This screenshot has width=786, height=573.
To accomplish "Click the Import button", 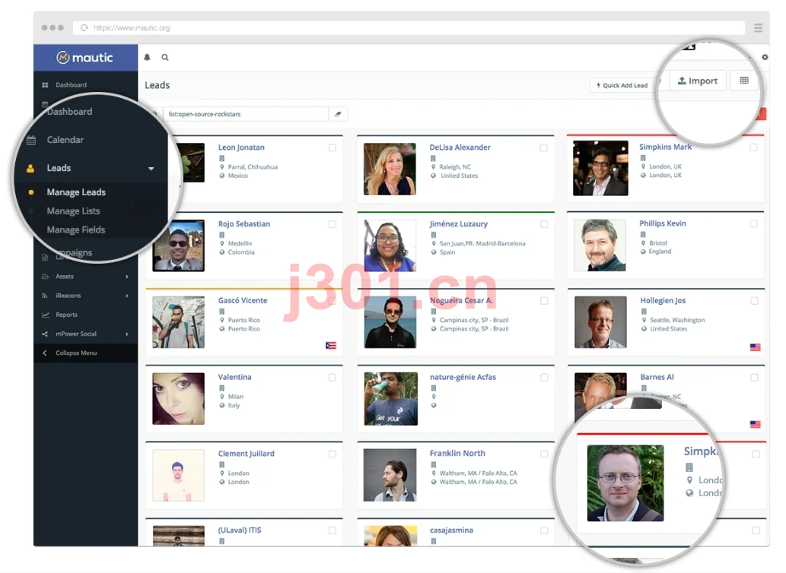I will (698, 81).
